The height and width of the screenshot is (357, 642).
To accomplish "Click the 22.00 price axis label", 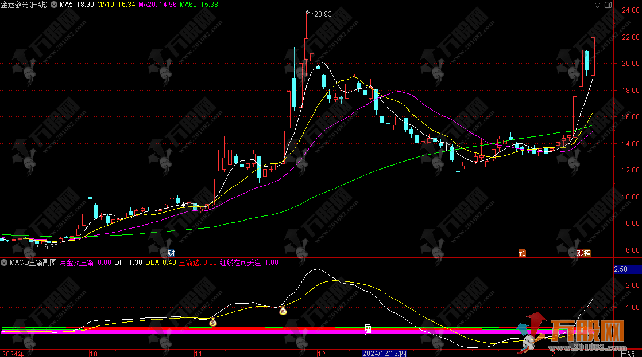I will 631,37.
